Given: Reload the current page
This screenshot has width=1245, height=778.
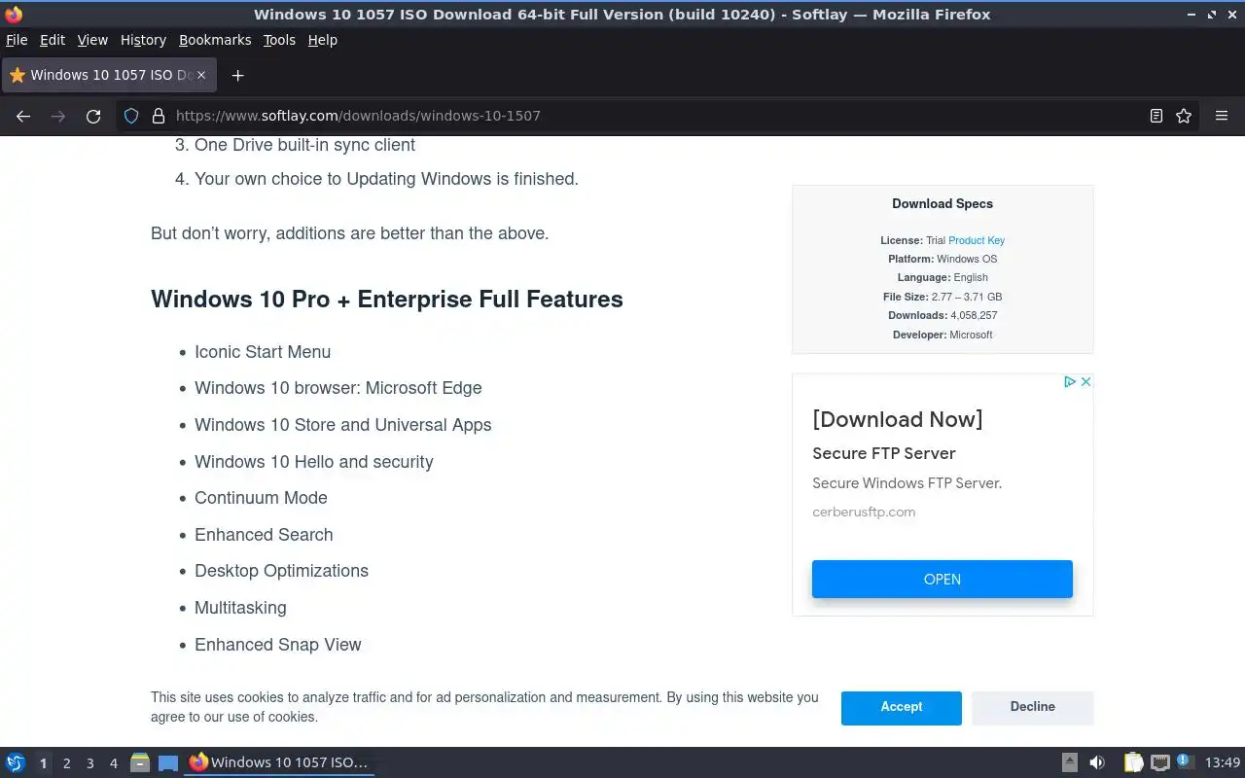Looking at the screenshot, I should pyautogui.click(x=93, y=116).
